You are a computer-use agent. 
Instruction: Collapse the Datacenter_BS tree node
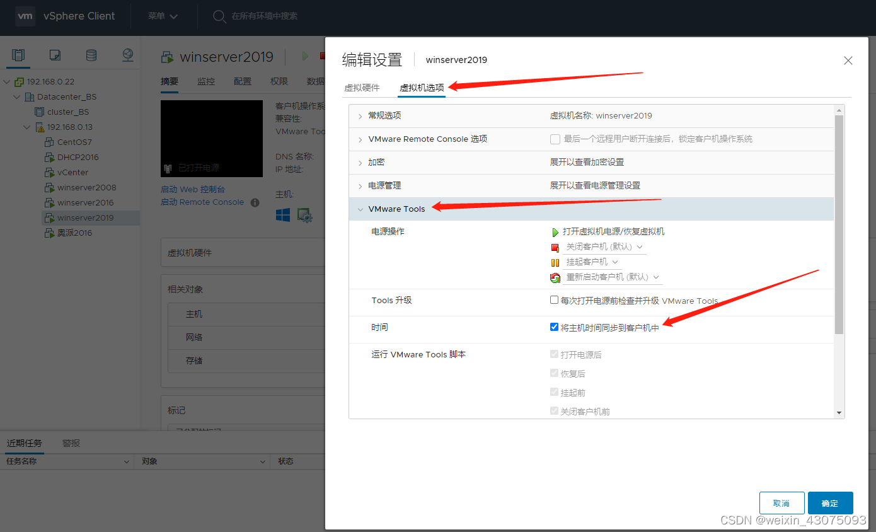pyautogui.click(x=16, y=97)
